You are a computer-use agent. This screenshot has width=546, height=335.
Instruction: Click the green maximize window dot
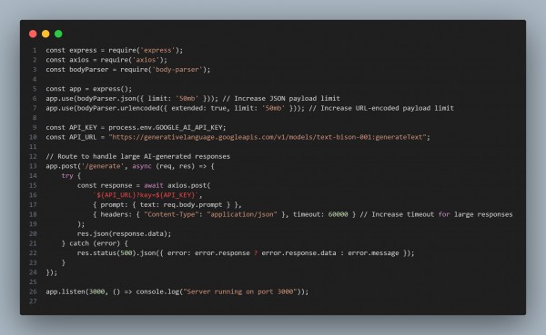click(x=58, y=34)
